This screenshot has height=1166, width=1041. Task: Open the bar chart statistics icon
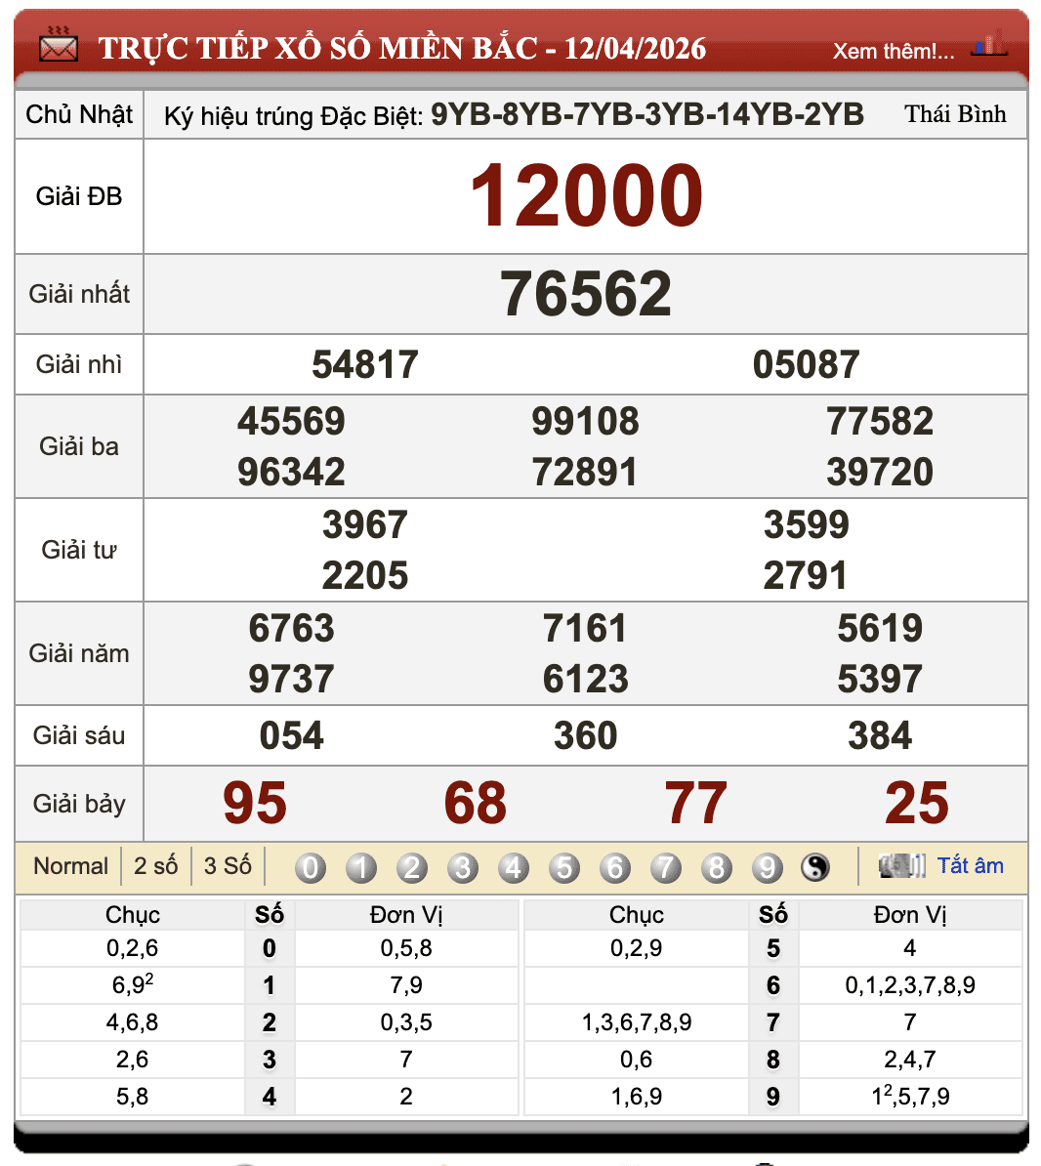click(988, 45)
